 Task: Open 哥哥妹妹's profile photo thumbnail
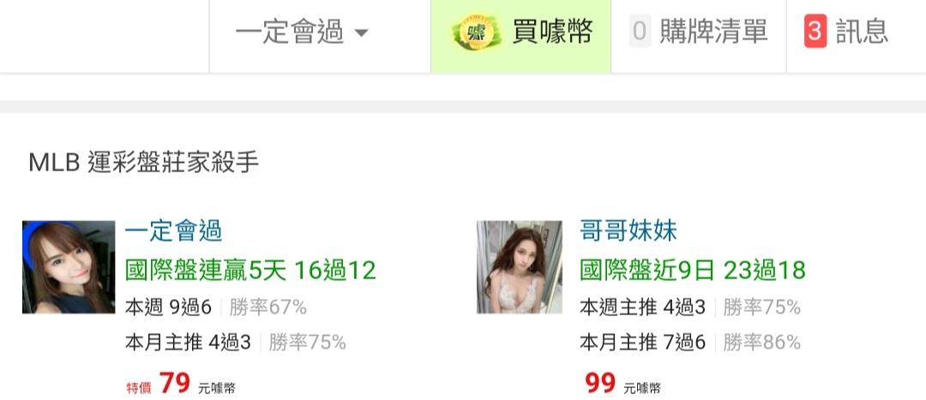(x=520, y=266)
